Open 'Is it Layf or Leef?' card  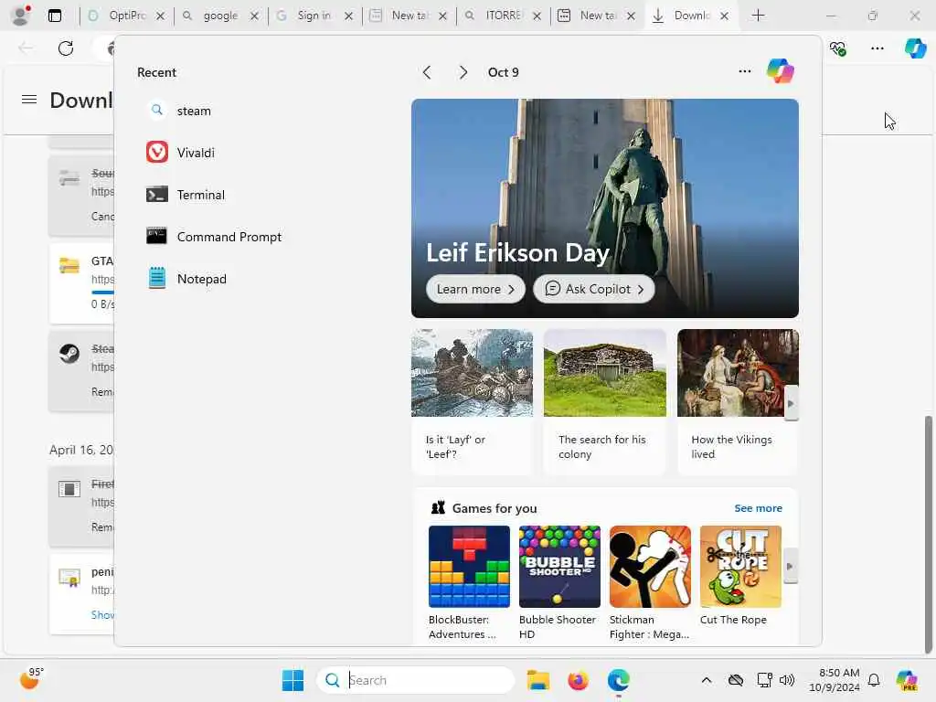472,401
